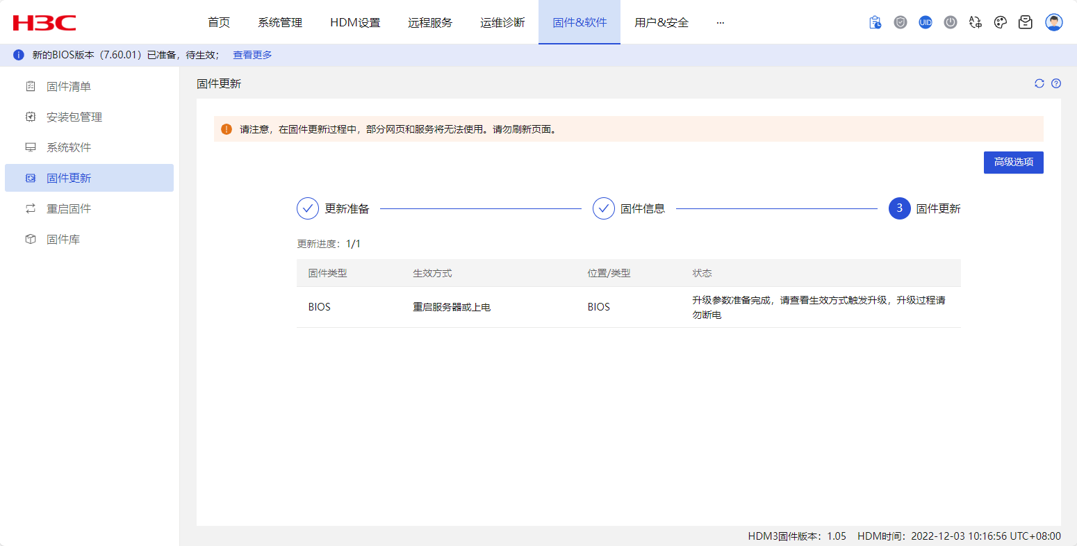Click the HDM3固件版本 1.05 status text

[797, 536]
